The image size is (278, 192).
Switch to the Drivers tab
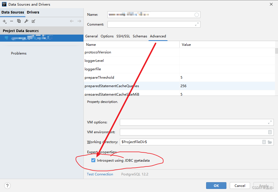[x=33, y=12]
